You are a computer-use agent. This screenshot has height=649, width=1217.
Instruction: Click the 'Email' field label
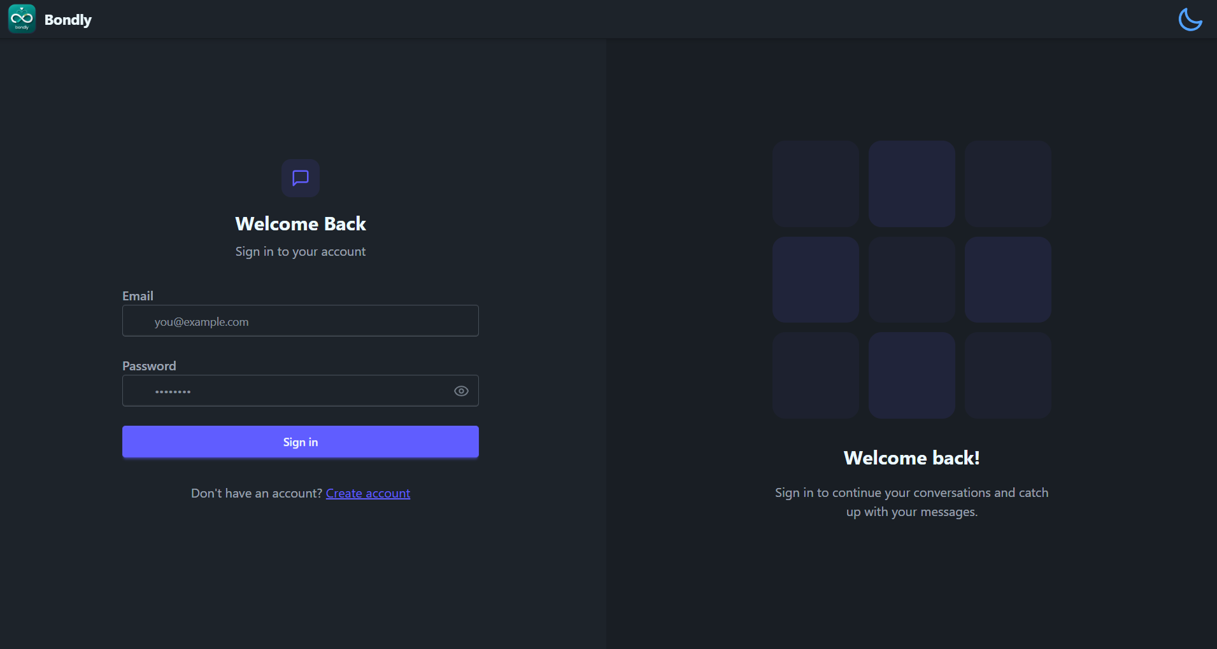(x=138, y=296)
